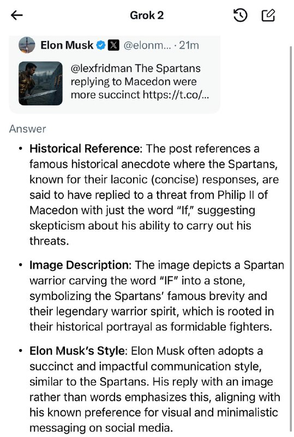Open the Spartan warrior image thumbnail
This screenshot has width=294, height=437.
click(41, 84)
